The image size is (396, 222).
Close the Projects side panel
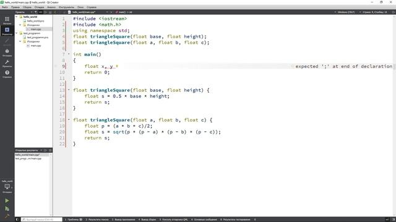[50, 12]
